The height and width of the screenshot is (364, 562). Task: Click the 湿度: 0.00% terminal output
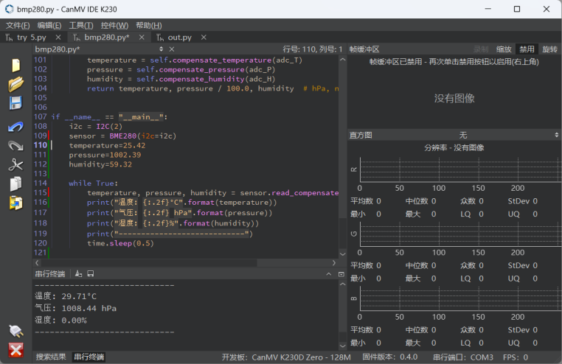[x=60, y=320]
